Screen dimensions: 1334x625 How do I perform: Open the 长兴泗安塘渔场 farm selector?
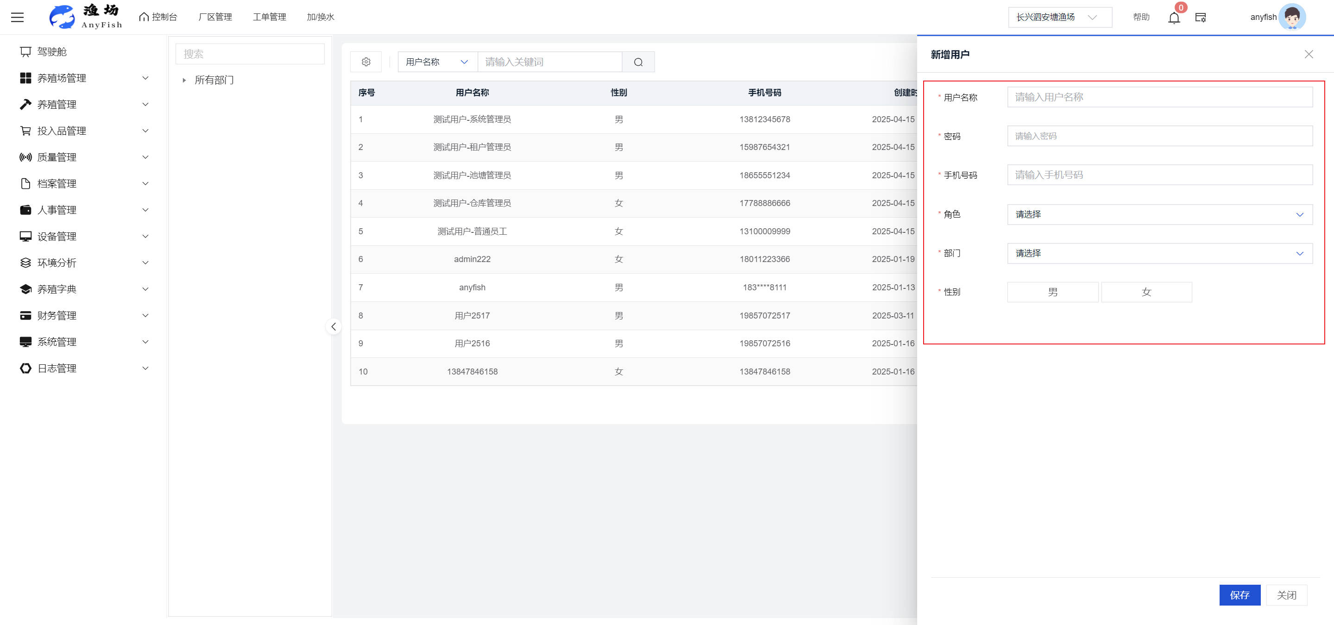(1059, 18)
